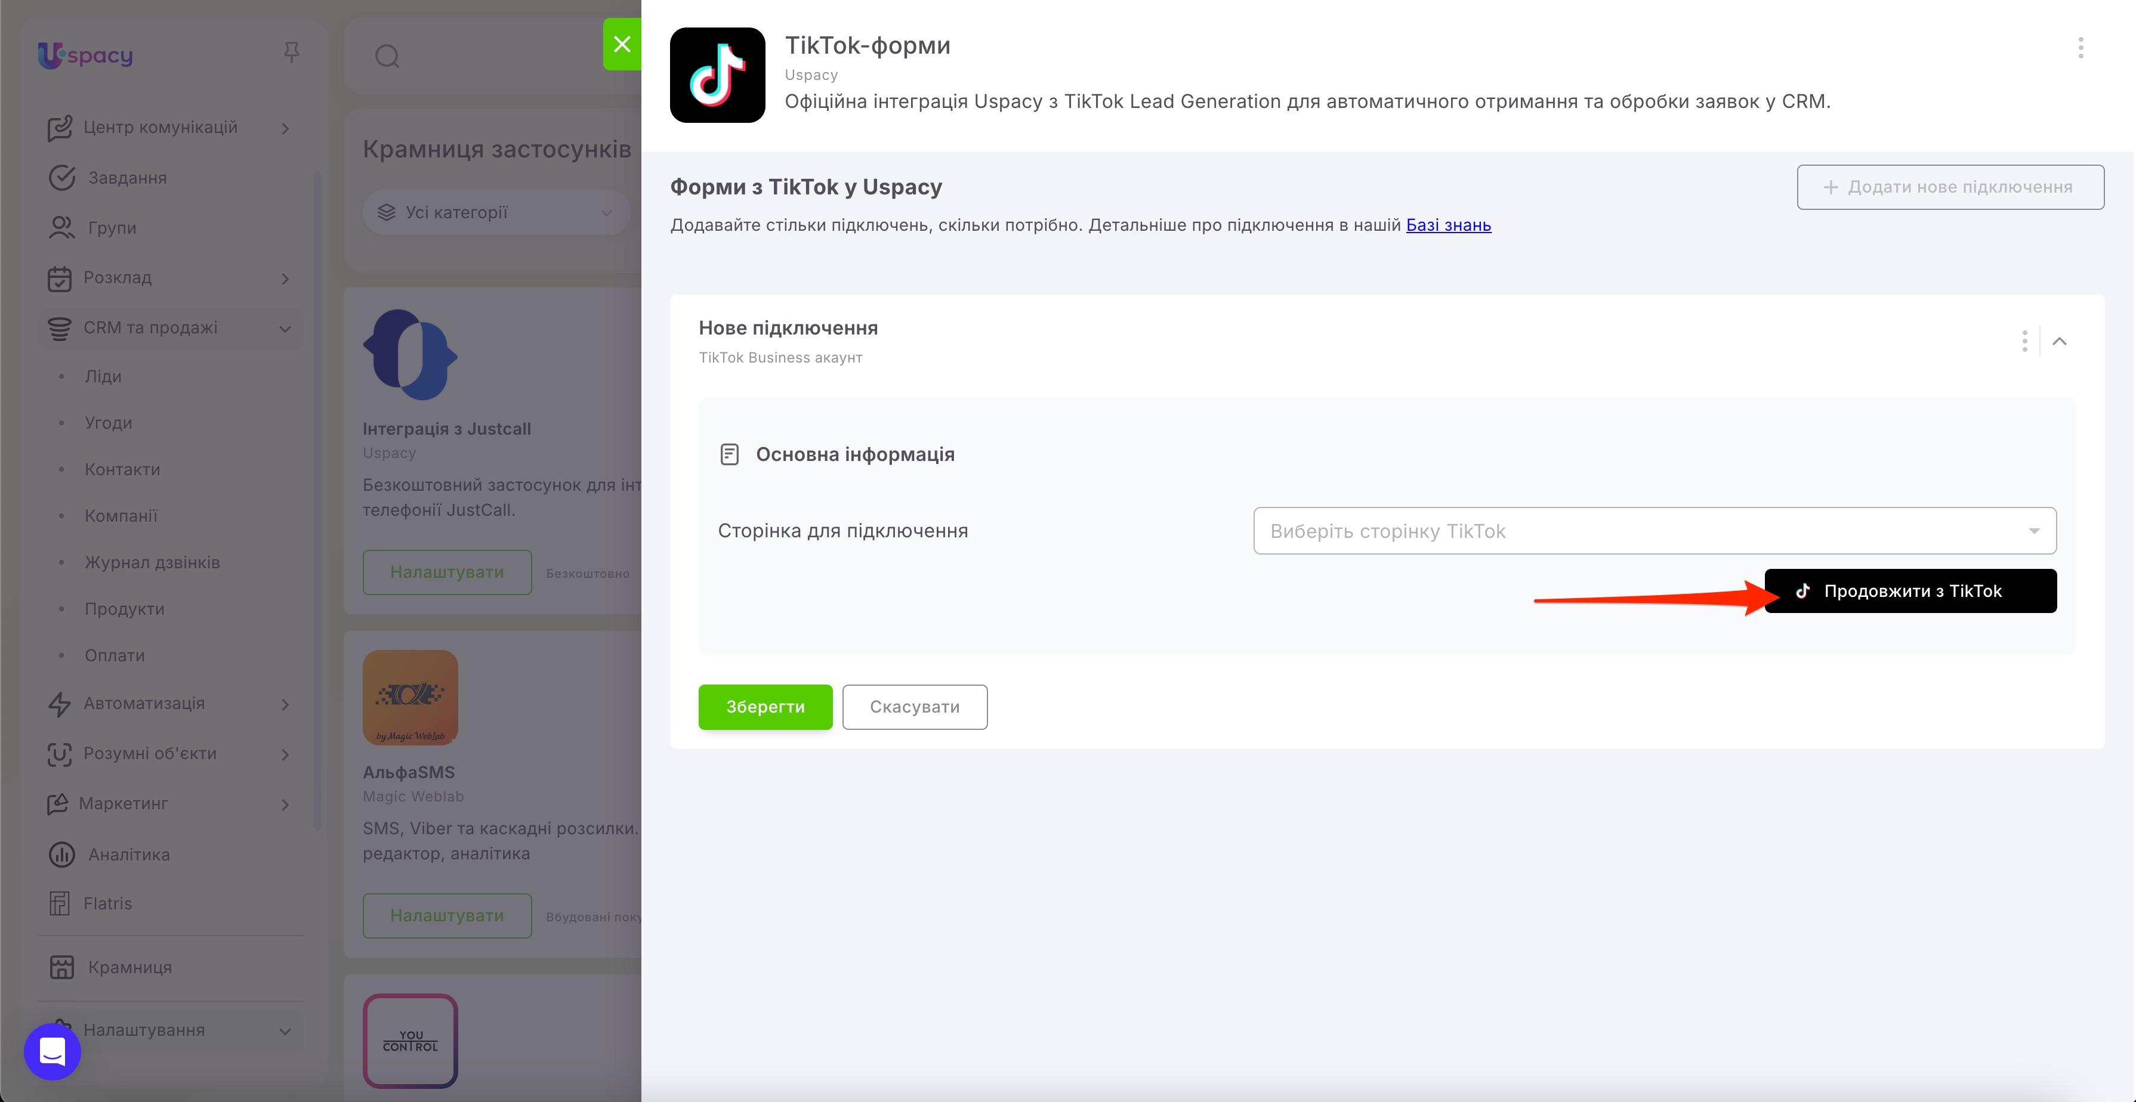
Task: Expand the Маркетинг chevron
Action: [285, 806]
